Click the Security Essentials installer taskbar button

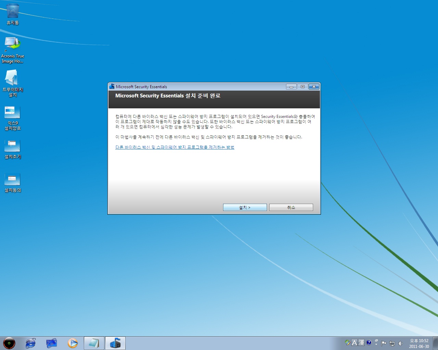point(115,343)
